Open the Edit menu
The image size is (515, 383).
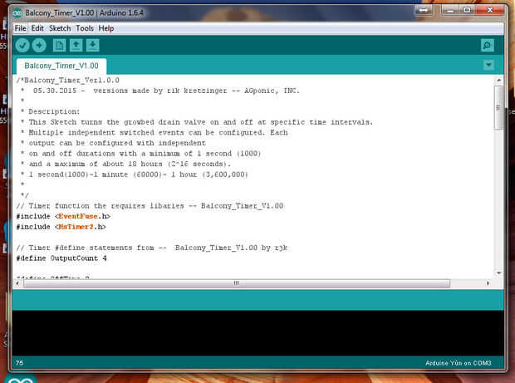(37, 28)
